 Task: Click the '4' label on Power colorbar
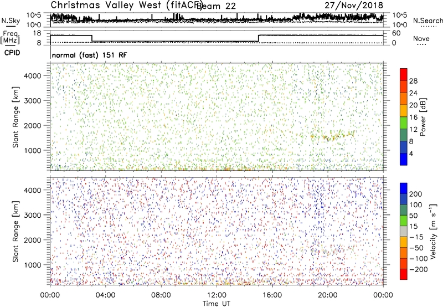coord(411,153)
